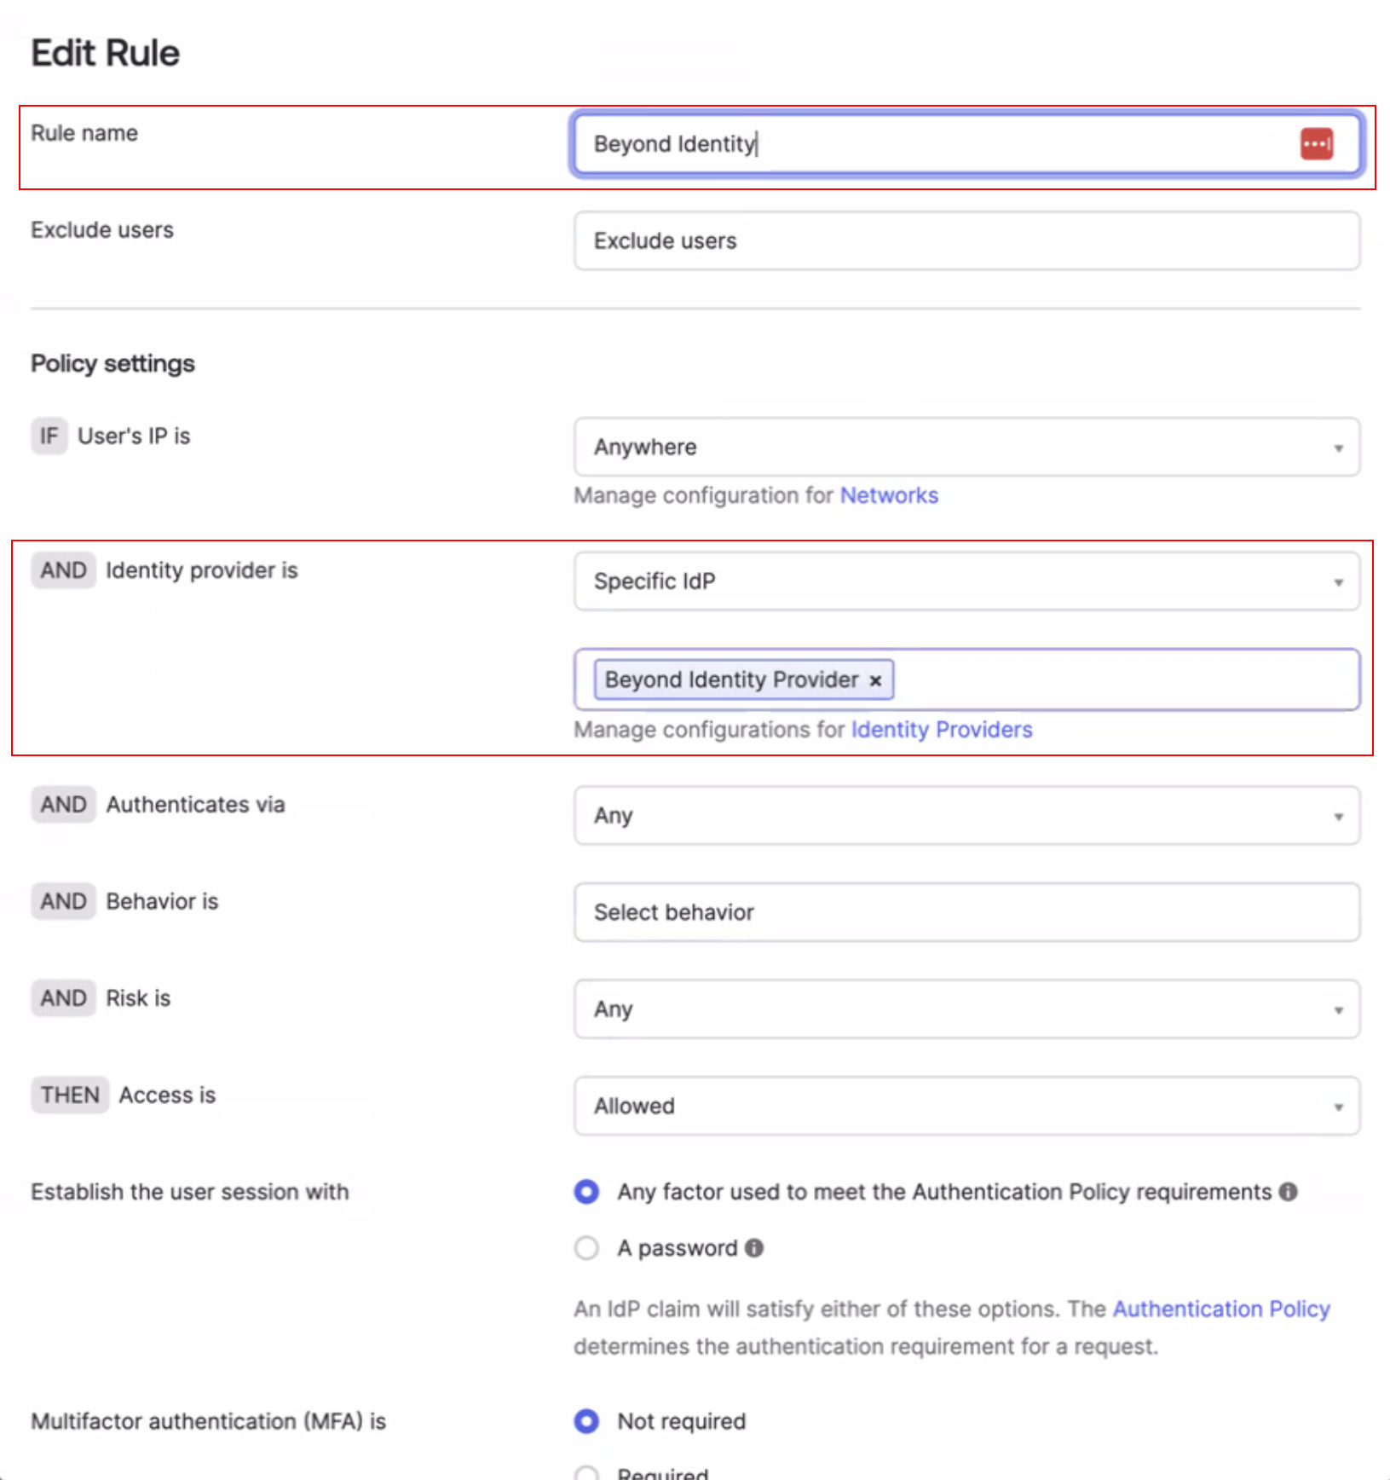Open the Authenticates via Any dropdown

(966, 815)
